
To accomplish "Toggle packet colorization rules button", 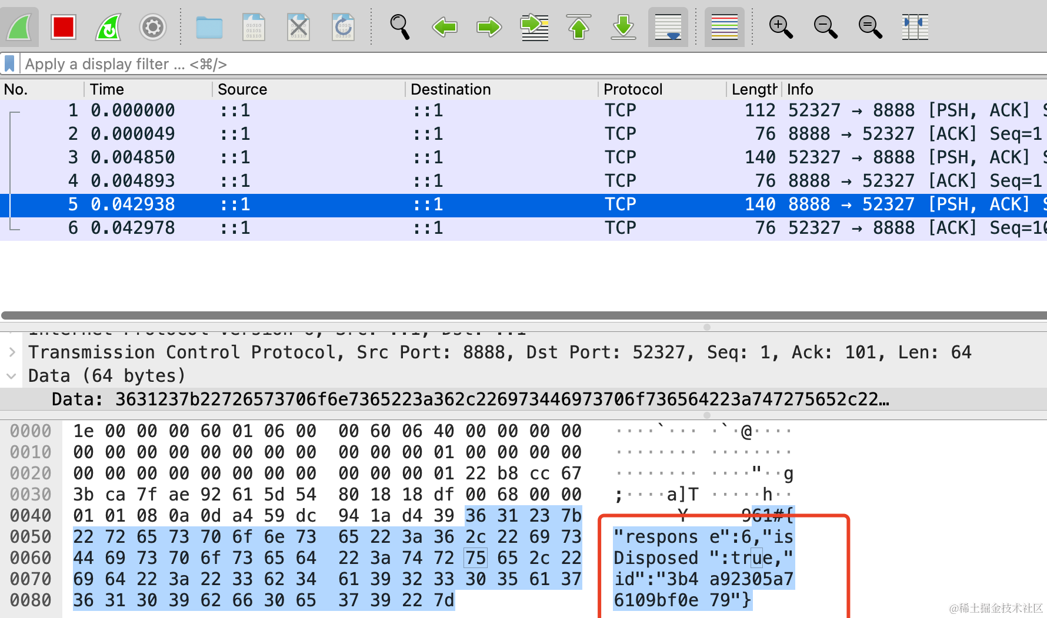I will coord(725,27).
